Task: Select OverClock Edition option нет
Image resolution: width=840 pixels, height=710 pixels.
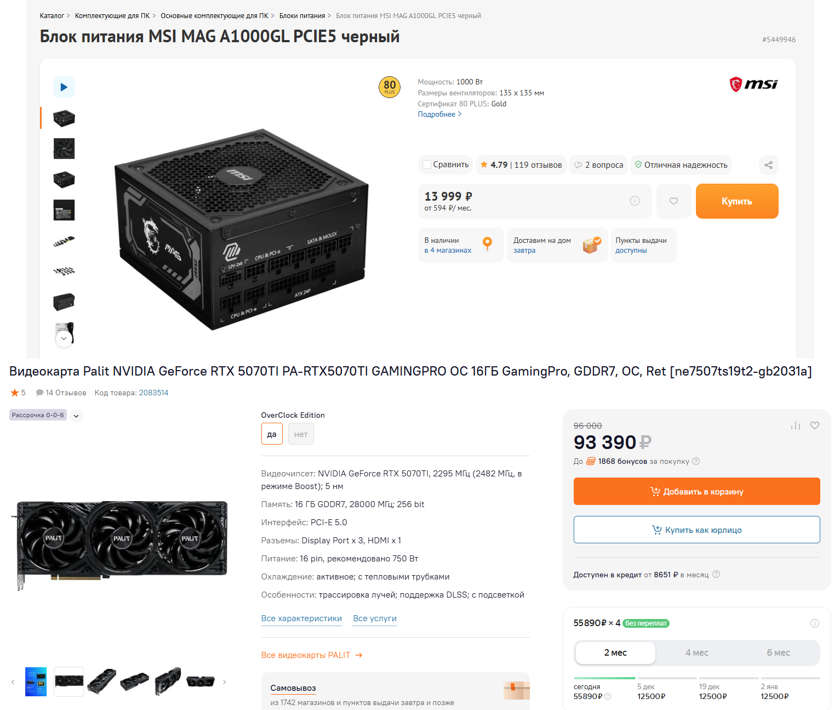Action: click(301, 434)
